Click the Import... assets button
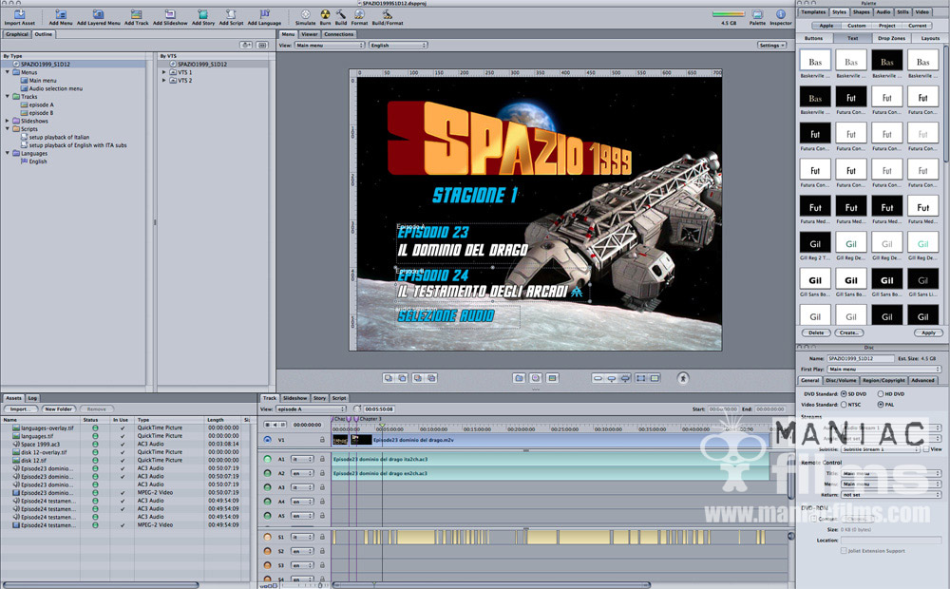The width and height of the screenshot is (950, 589). (x=19, y=409)
